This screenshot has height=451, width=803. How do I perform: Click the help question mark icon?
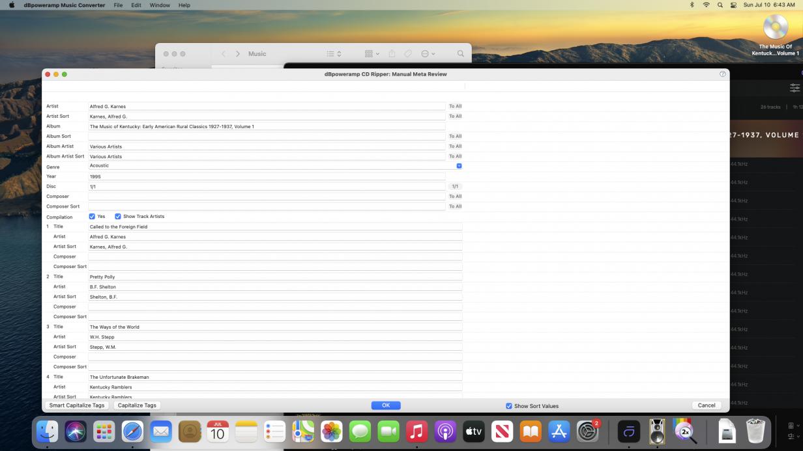pos(722,74)
